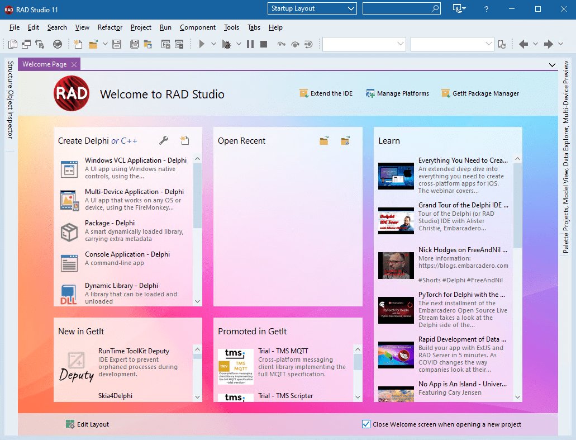The image size is (576, 440).
Task: Click the Open Project toolbar icon
Action: pos(147,44)
